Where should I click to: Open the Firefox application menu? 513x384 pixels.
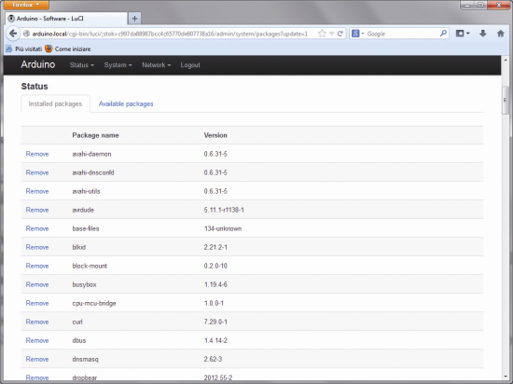click(x=26, y=5)
